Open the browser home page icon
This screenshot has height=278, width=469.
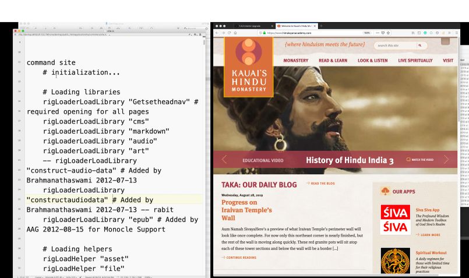(x=235, y=33)
